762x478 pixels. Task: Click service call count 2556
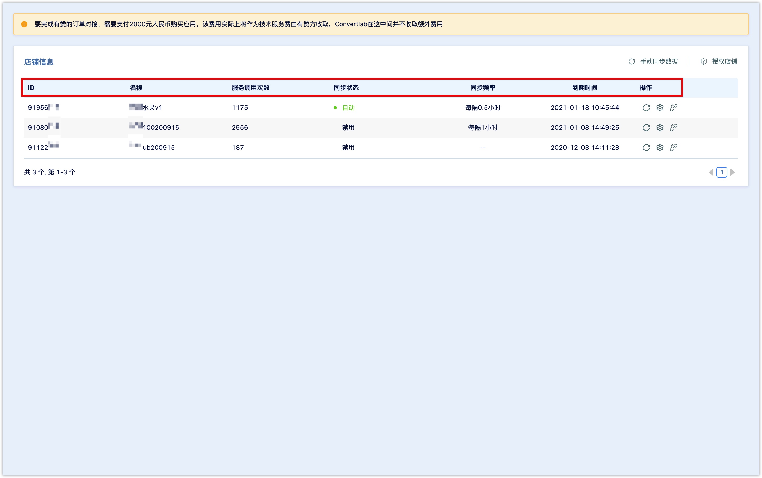click(x=240, y=127)
